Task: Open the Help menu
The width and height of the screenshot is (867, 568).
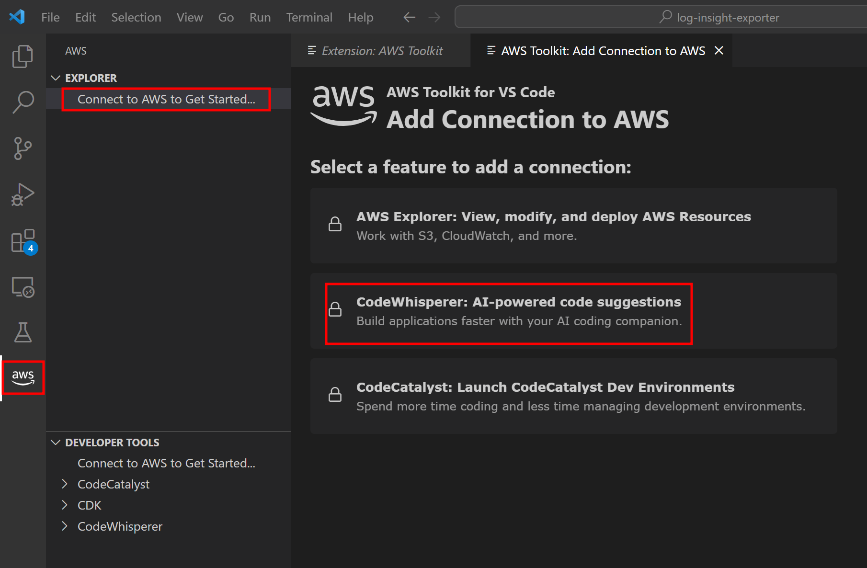Action: [361, 18]
